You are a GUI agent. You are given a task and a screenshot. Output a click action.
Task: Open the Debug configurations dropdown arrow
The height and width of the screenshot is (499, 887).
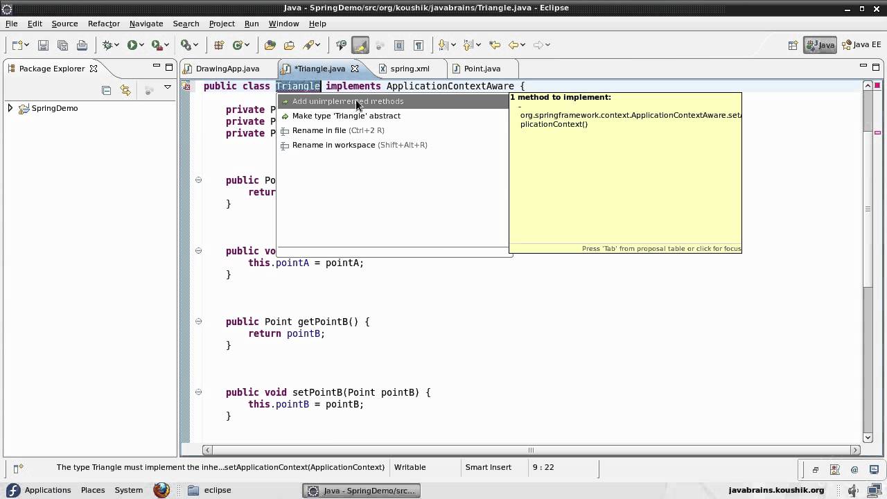117,45
